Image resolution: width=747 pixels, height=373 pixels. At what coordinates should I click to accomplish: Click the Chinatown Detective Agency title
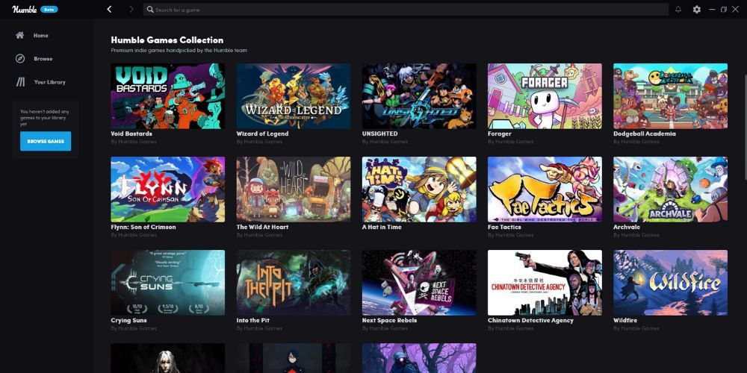click(530, 320)
